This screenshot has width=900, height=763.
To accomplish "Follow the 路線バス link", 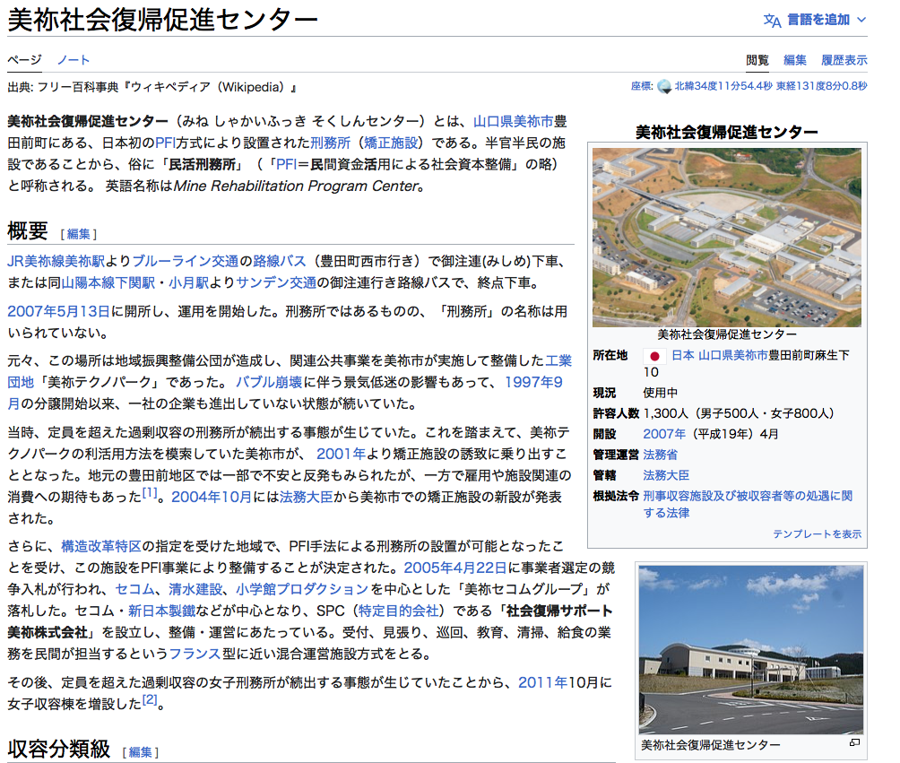I will point(280,261).
